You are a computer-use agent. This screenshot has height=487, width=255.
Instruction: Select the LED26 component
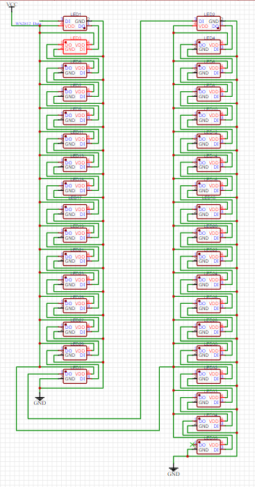[209, 306]
